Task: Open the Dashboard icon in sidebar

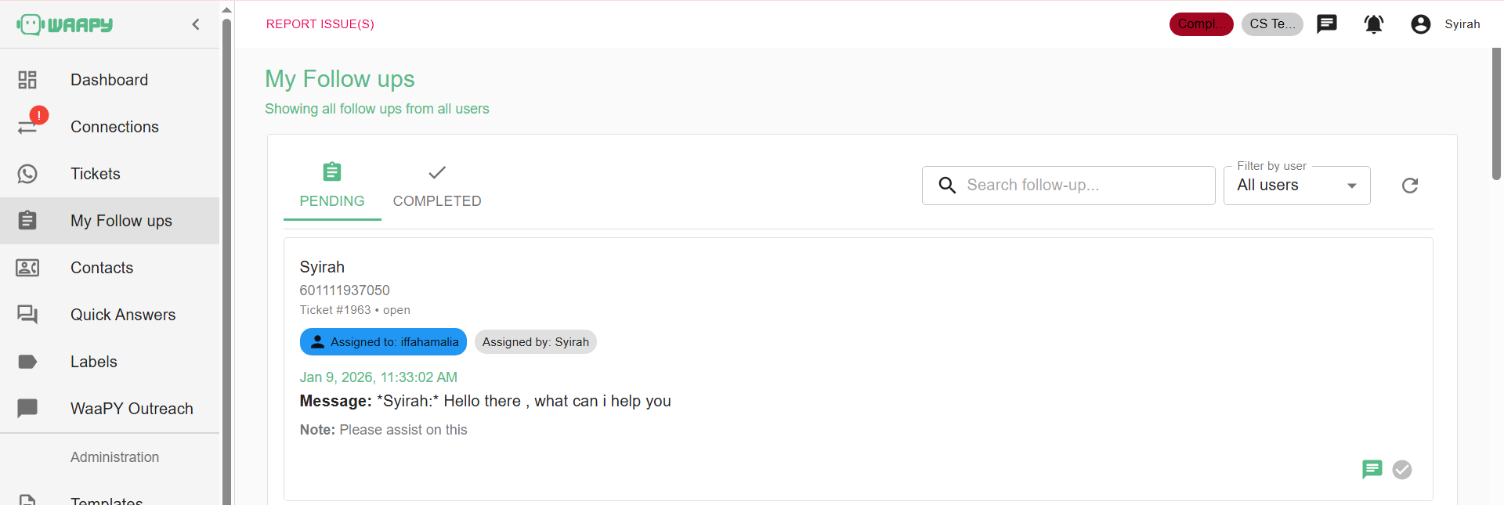Action: 27,80
